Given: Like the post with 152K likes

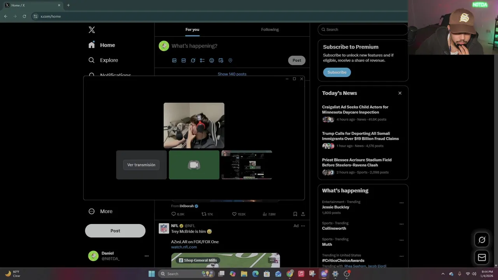Looking at the screenshot, I should (238, 214).
